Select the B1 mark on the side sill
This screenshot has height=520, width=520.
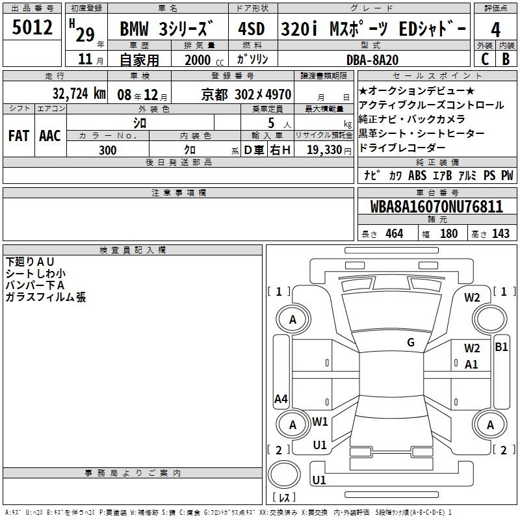(x=501, y=347)
